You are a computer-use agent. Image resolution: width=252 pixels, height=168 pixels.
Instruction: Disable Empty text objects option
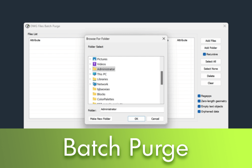pos(199,106)
